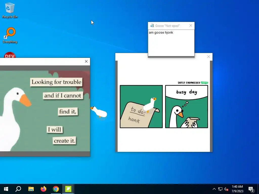Open the Recycle Bin desktop icon
The height and width of the screenshot is (194, 259).
(10, 10)
